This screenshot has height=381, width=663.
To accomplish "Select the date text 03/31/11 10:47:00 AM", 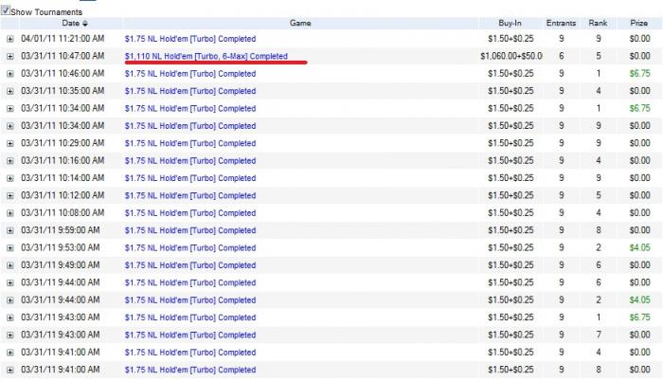I will (63, 56).
